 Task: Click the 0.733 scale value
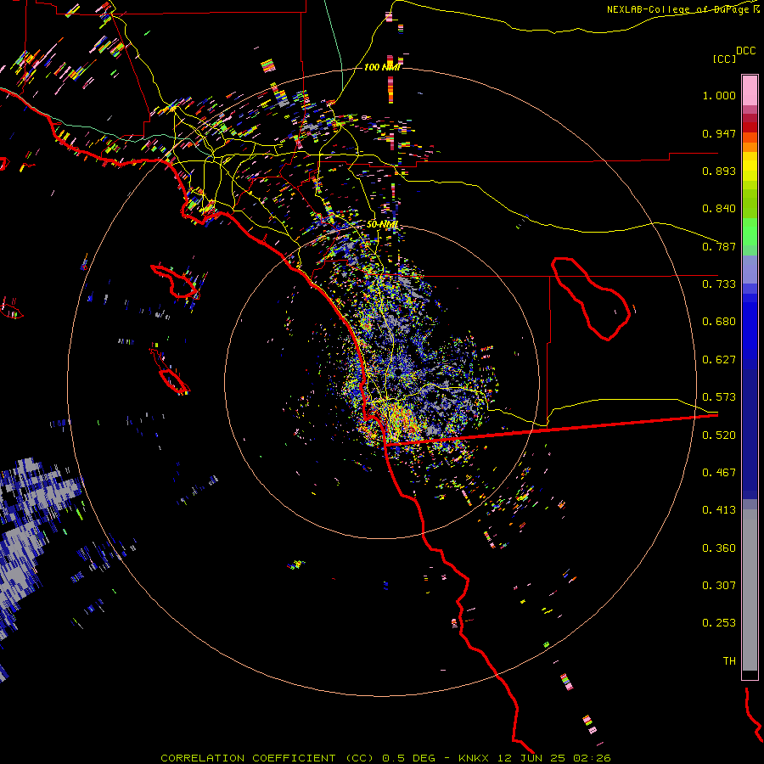(719, 284)
